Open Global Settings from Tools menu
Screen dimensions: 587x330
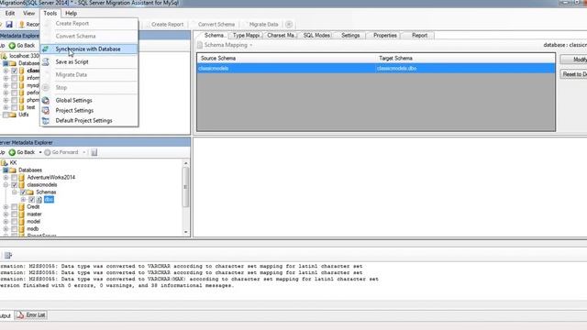tap(89, 100)
